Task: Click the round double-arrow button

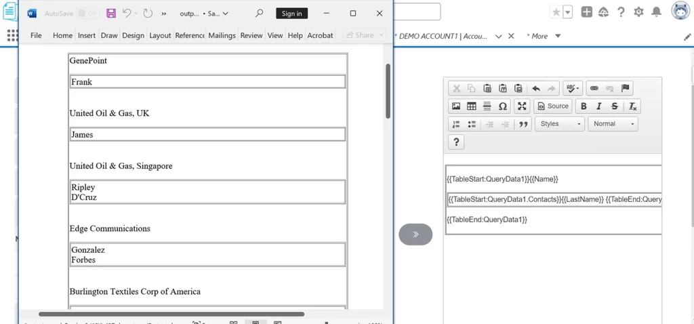Action: pyautogui.click(x=415, y=234)
